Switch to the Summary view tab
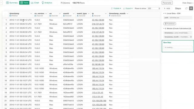The height and width of the screenshot is (109, 194). [12, 3]
